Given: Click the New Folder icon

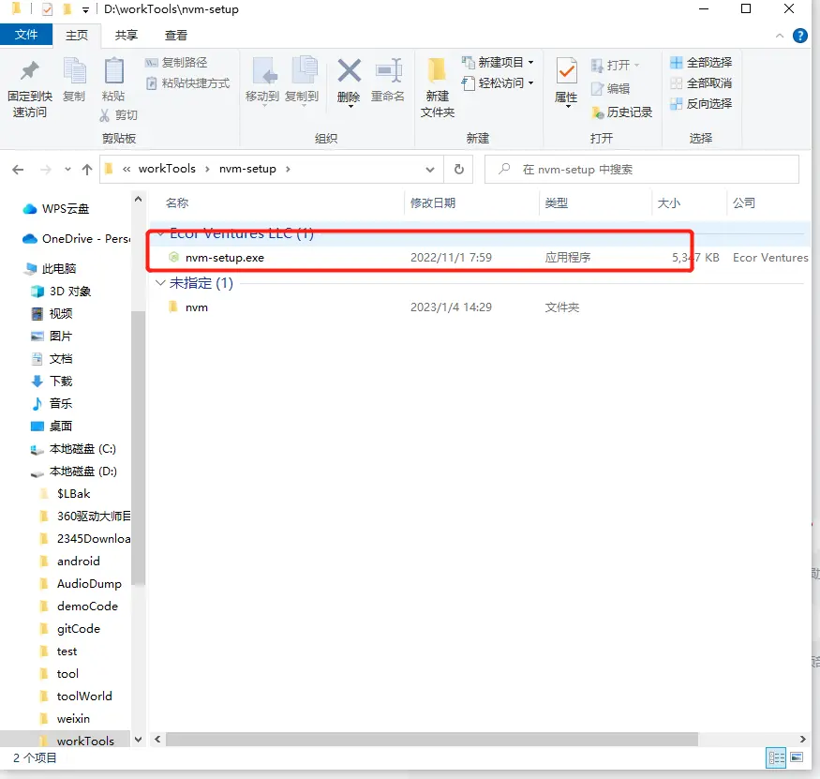Looking at the screenshot, I should pos(437,72).
